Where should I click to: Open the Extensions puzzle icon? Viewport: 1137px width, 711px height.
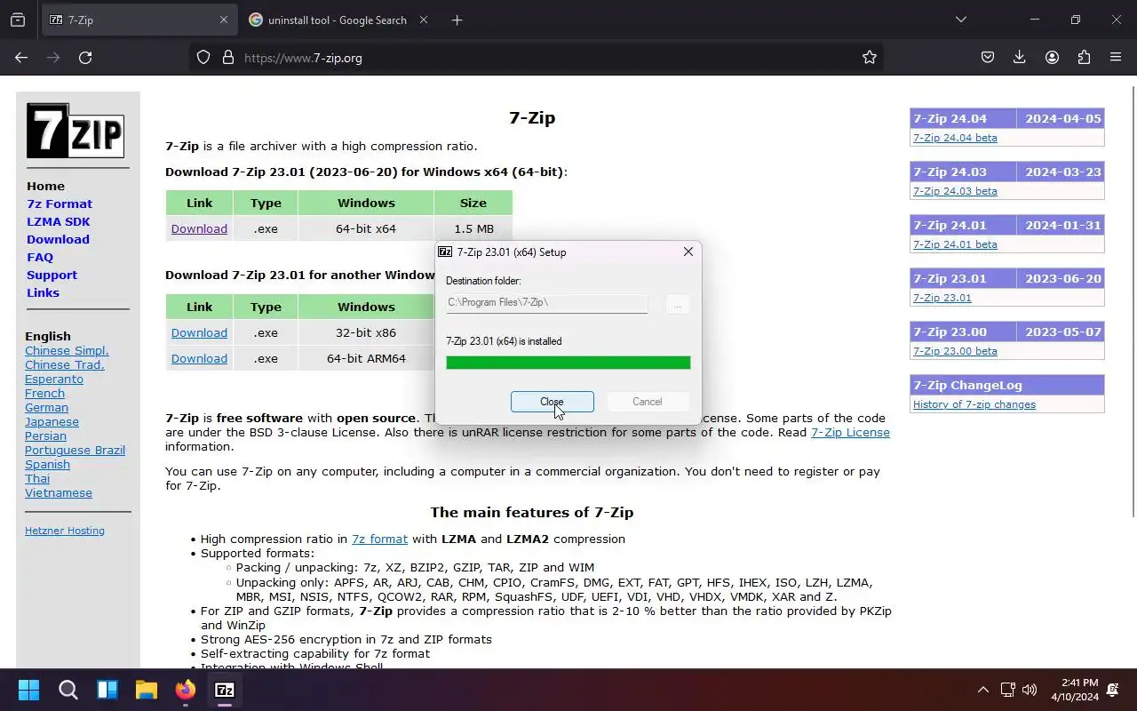point(1084,57)
